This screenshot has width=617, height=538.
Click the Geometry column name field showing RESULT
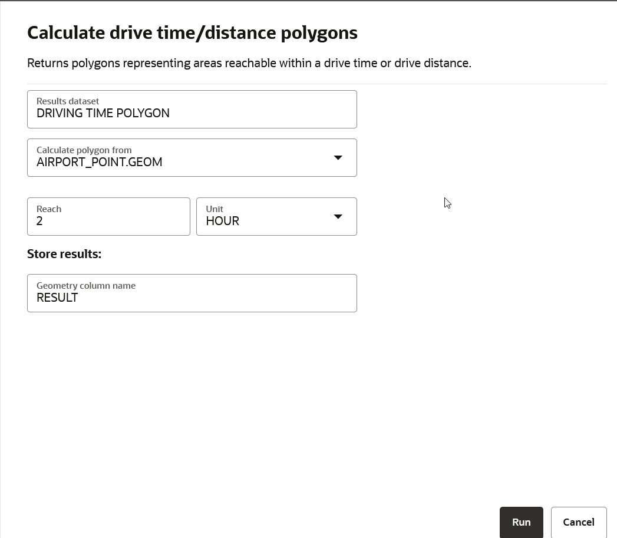pos(192,298)
